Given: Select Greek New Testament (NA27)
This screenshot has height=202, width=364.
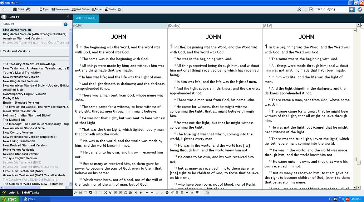Looking at the screenshot, I should coord(24,171).
